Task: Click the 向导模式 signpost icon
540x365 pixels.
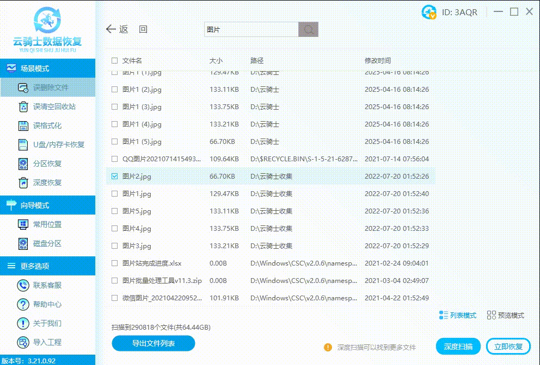Action: pos(11,205)
